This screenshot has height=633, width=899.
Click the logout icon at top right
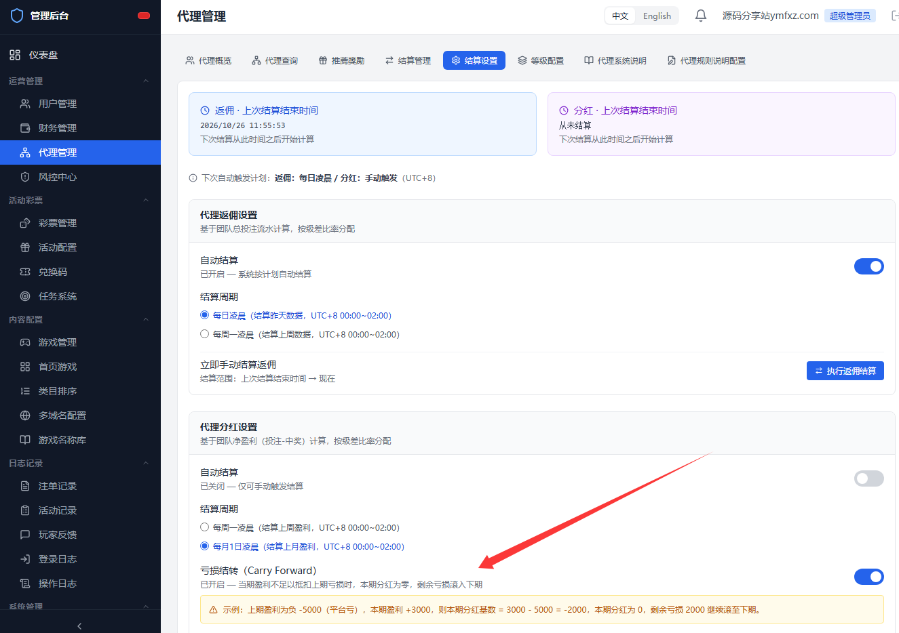pyautogui.click(x=895, y=16)
